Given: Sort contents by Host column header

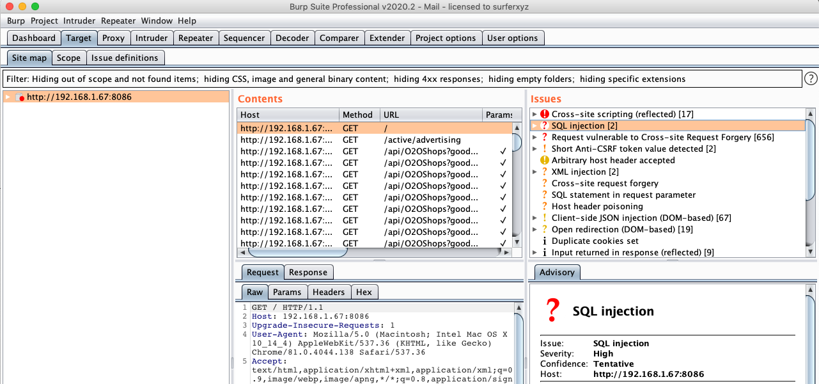Looking at the screenshot, I should [x=288, y=115].
